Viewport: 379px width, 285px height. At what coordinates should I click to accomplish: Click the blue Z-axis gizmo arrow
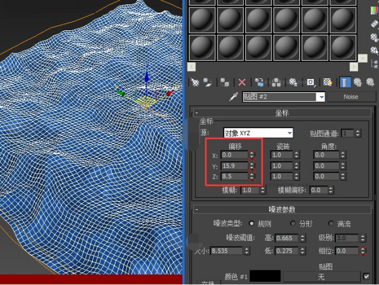147,78
